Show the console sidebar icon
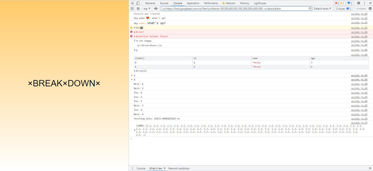This screenshot has height=171, width=373. click(x=132, y=9)
